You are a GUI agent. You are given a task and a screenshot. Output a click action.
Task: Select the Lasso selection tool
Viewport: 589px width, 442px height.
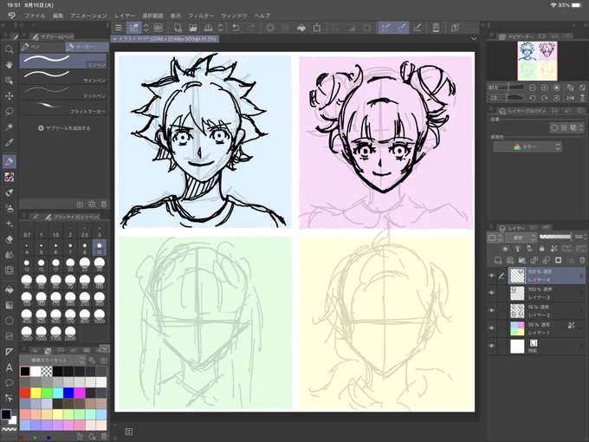[9, 111]
